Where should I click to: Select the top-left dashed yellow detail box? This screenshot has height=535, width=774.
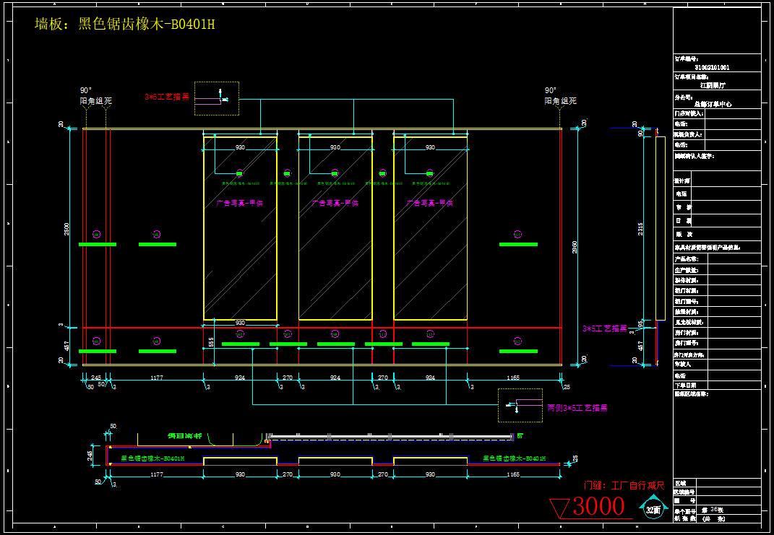(x=217, y=98)
